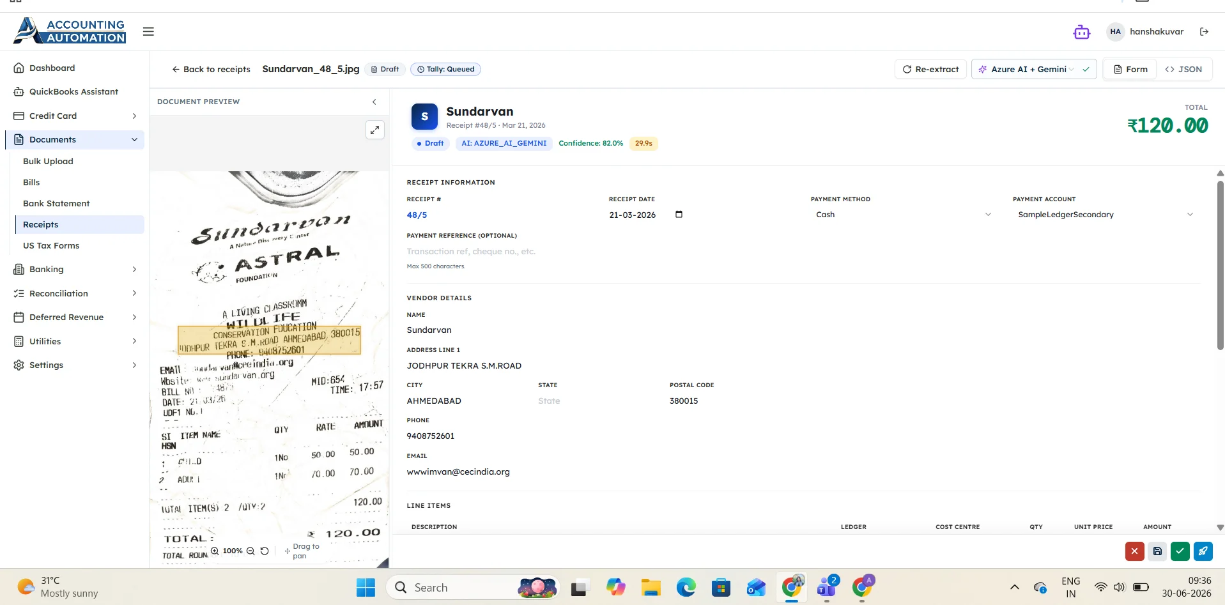Zoom in on the document preview

pyautogui.click(x=215, y=551)
